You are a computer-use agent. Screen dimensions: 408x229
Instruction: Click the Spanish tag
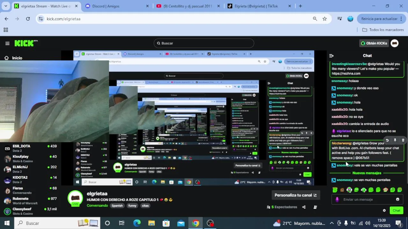click(117, 206)
